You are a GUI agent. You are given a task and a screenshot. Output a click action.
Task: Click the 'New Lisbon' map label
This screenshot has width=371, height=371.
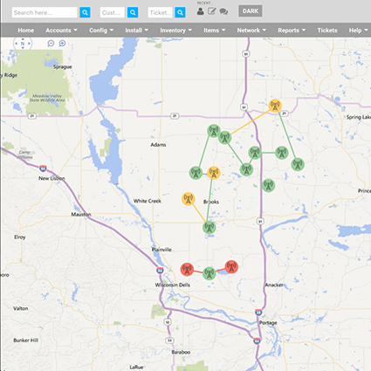tap(52, 178)
